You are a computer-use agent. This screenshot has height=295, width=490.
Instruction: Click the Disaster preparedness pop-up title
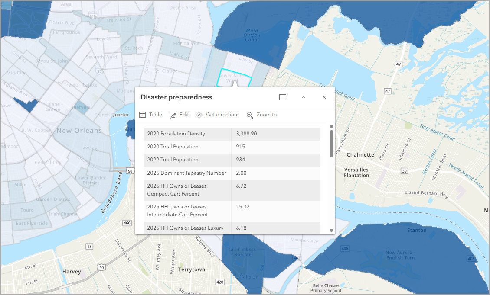click(176, 97)
